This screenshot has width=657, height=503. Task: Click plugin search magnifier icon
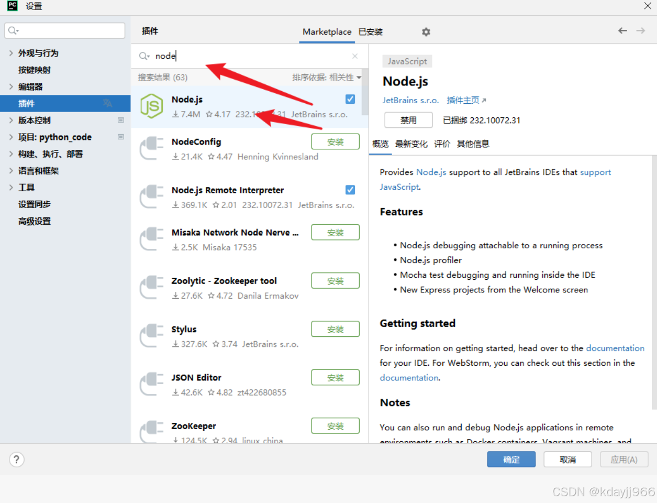(x=144, y=56)
